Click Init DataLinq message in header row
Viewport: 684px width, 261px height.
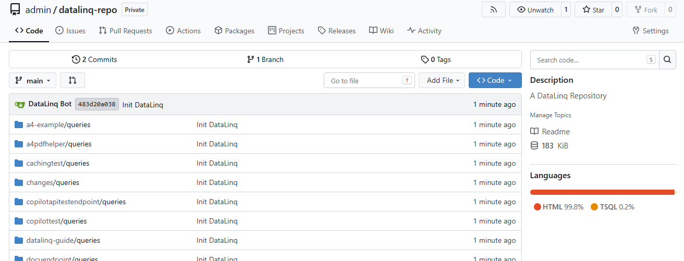[143, 105]
